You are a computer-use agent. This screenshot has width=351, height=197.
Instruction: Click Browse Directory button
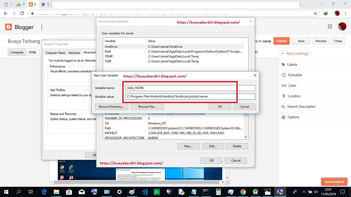pyautogui.click(x=111, y=107)
